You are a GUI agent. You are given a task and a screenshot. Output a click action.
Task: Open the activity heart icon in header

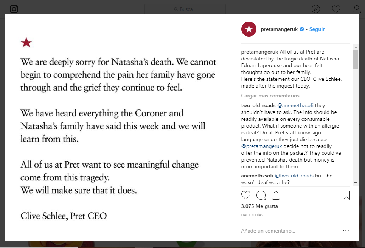click(336, 9)
